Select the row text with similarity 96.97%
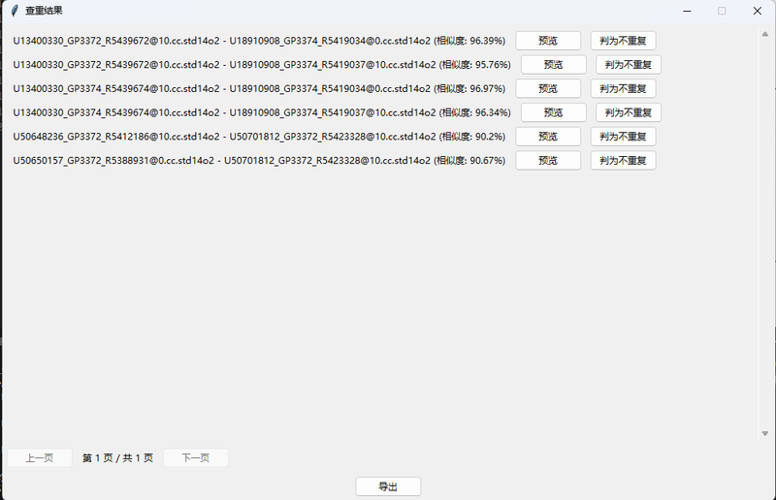 coord(259,88)
